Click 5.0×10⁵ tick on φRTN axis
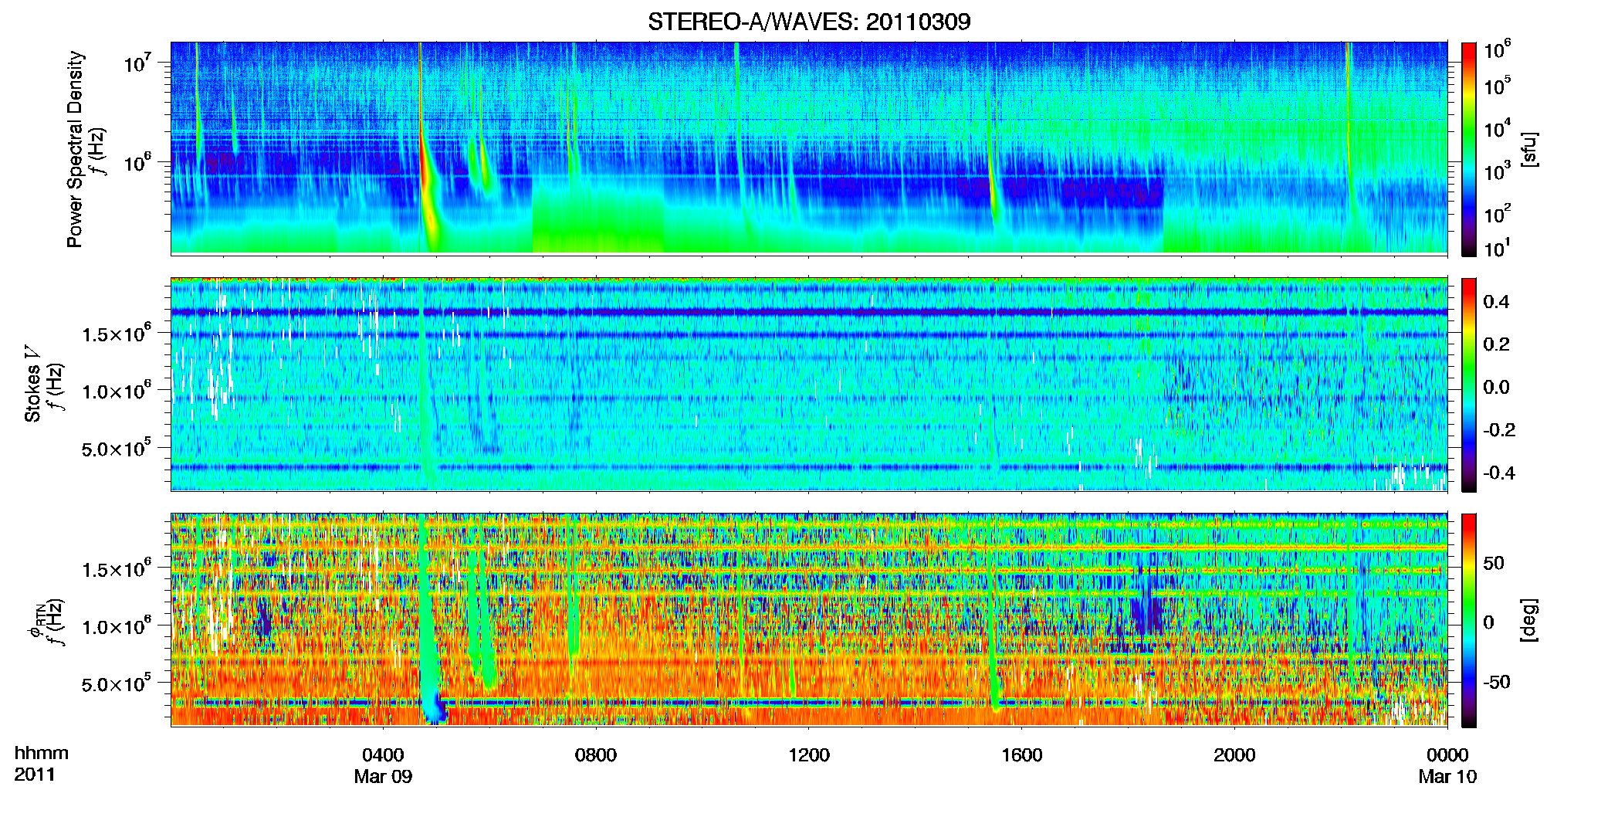 (x=117, y=683)
